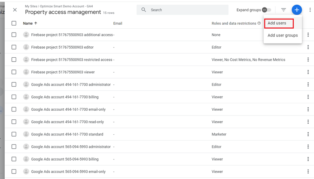Open row menu for Firebase additional access
Screen dimensions: 314x179
pos(308,35)
